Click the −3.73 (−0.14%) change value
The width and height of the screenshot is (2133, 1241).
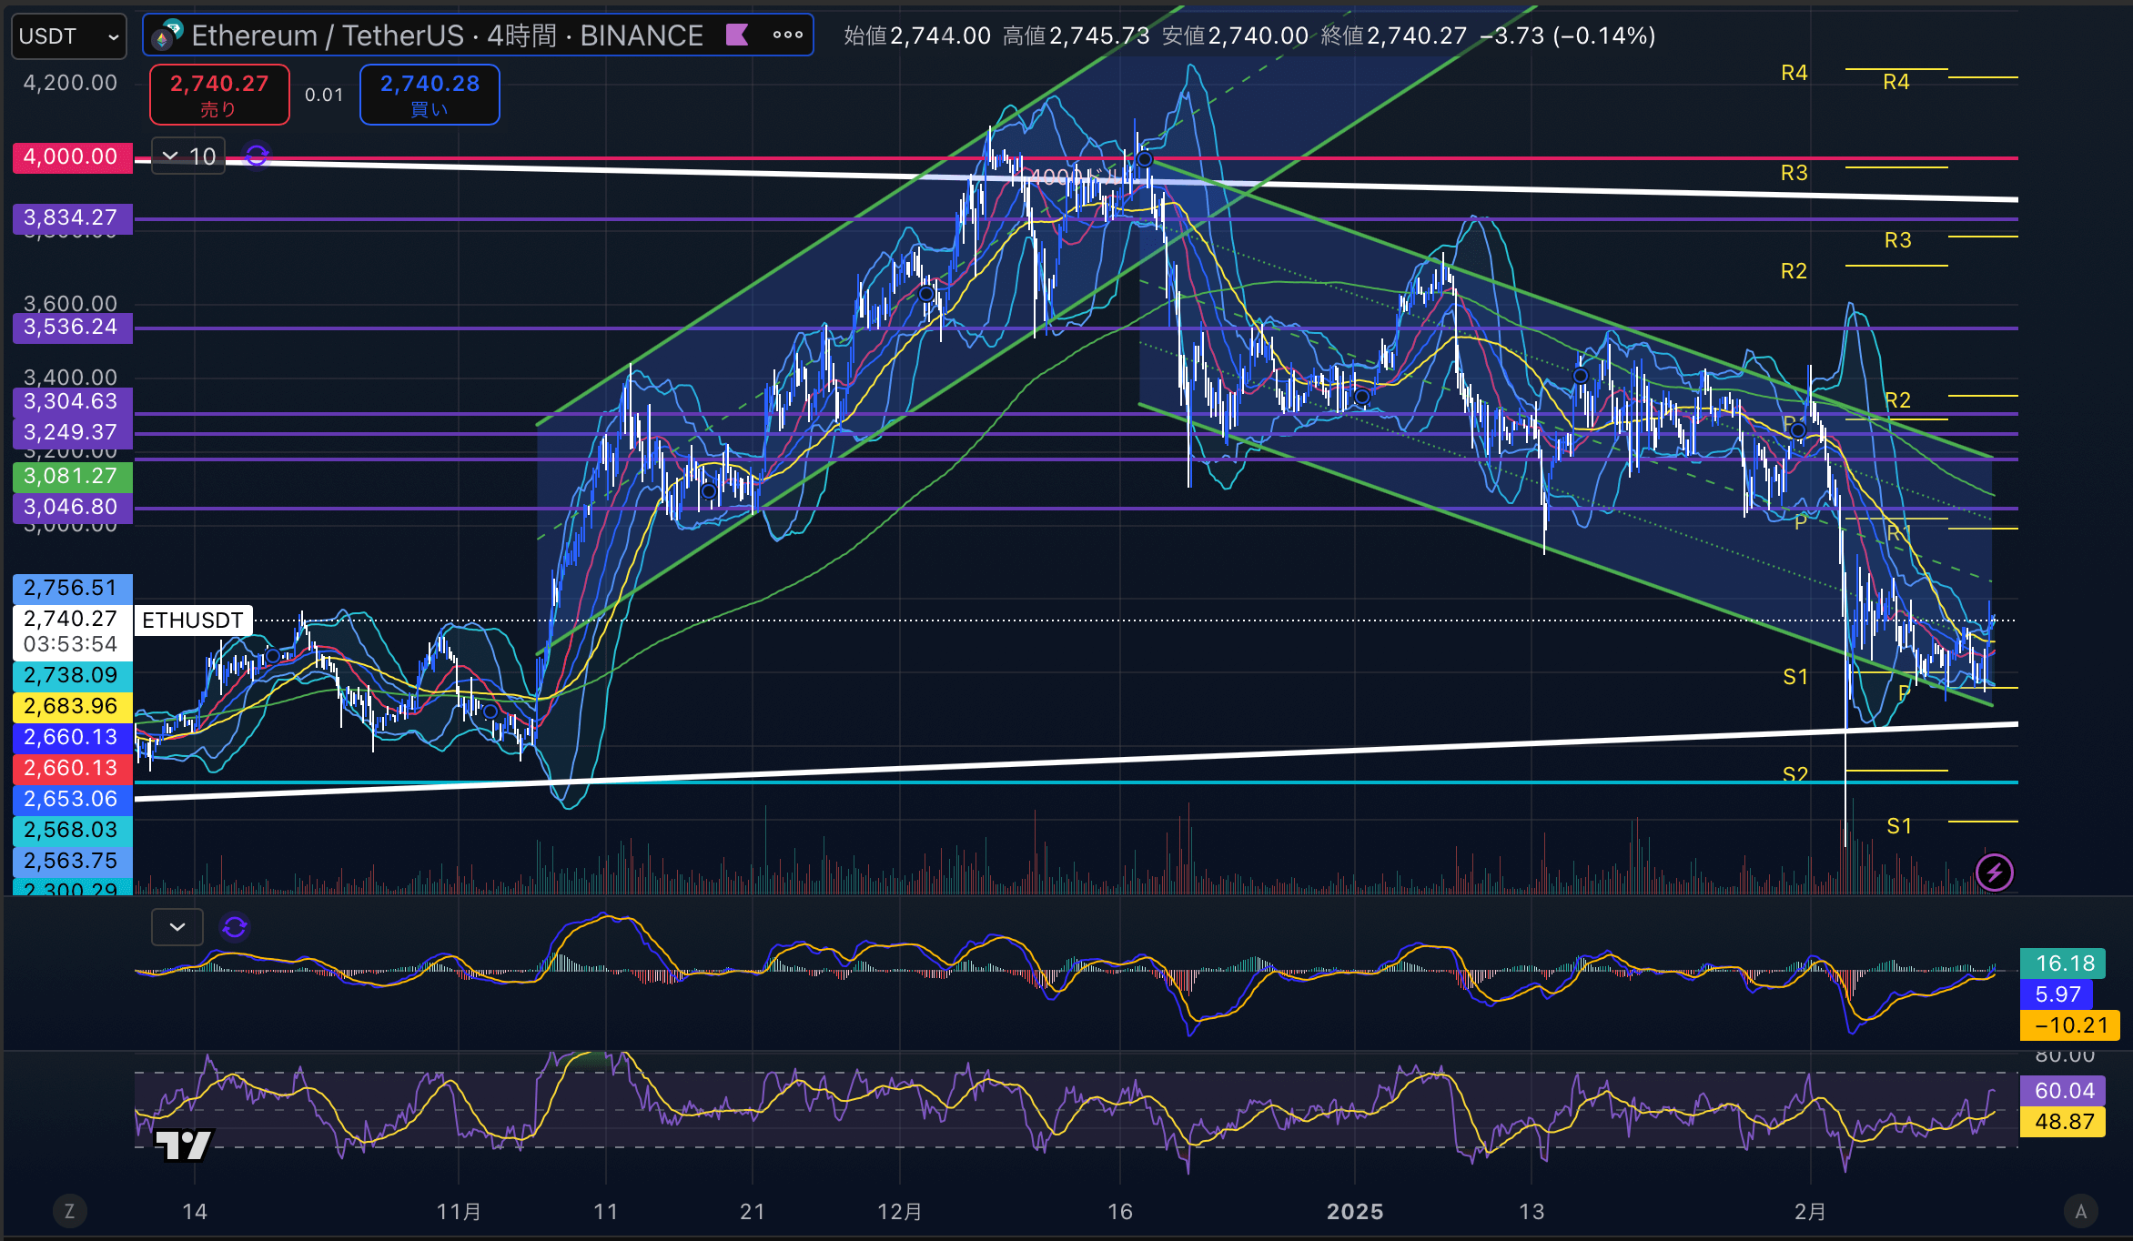click(x=1568, y=35)
